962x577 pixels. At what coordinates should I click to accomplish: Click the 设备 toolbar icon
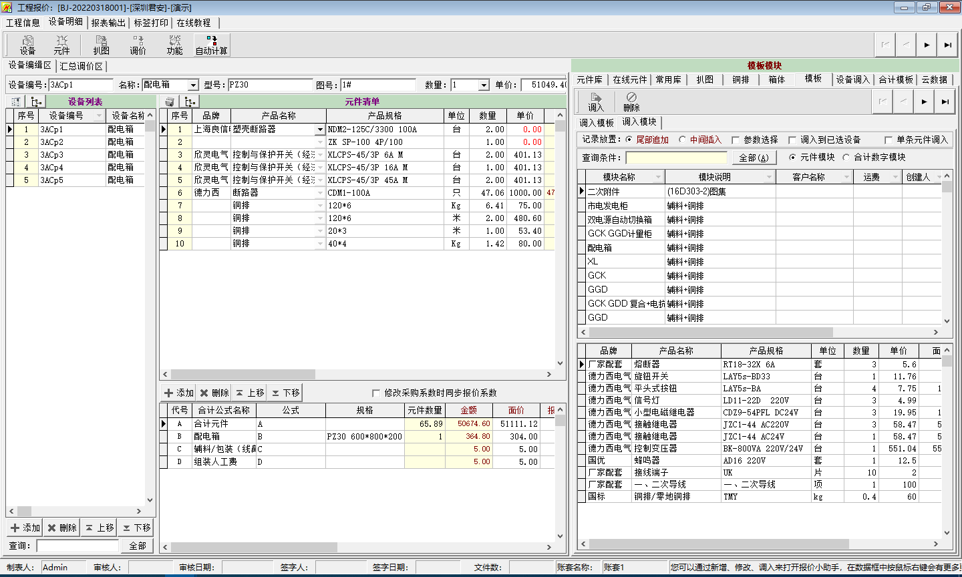tap(27, 45)
